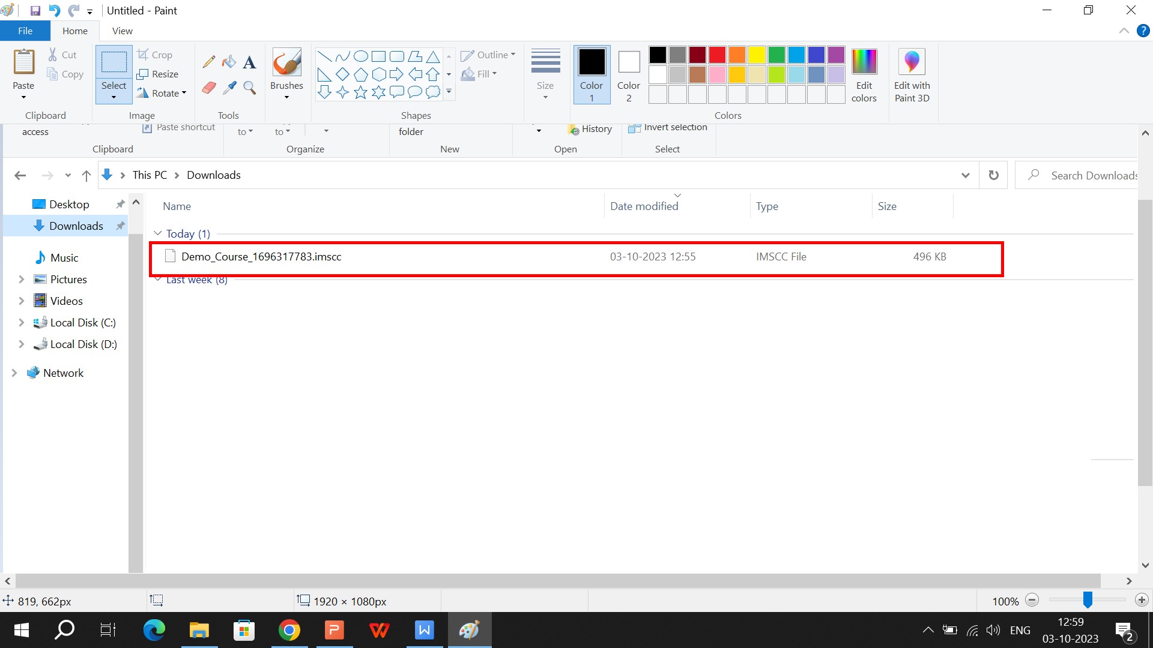Image resolution: width=1153 pixels, height=648 pixels.
Task: Set Color 1 as active color
Action: point(592,74)
